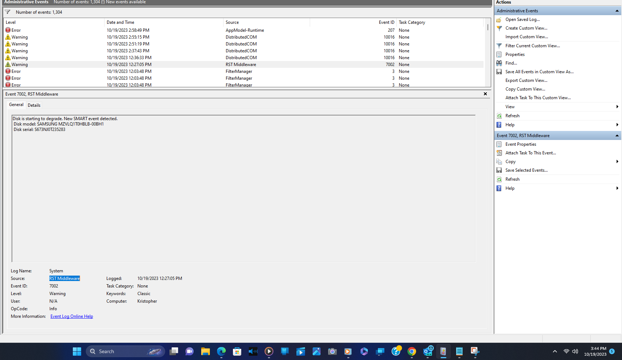Expand the Copy submenu arrow
Screen dimensions: 622x360
coord(617,161)
